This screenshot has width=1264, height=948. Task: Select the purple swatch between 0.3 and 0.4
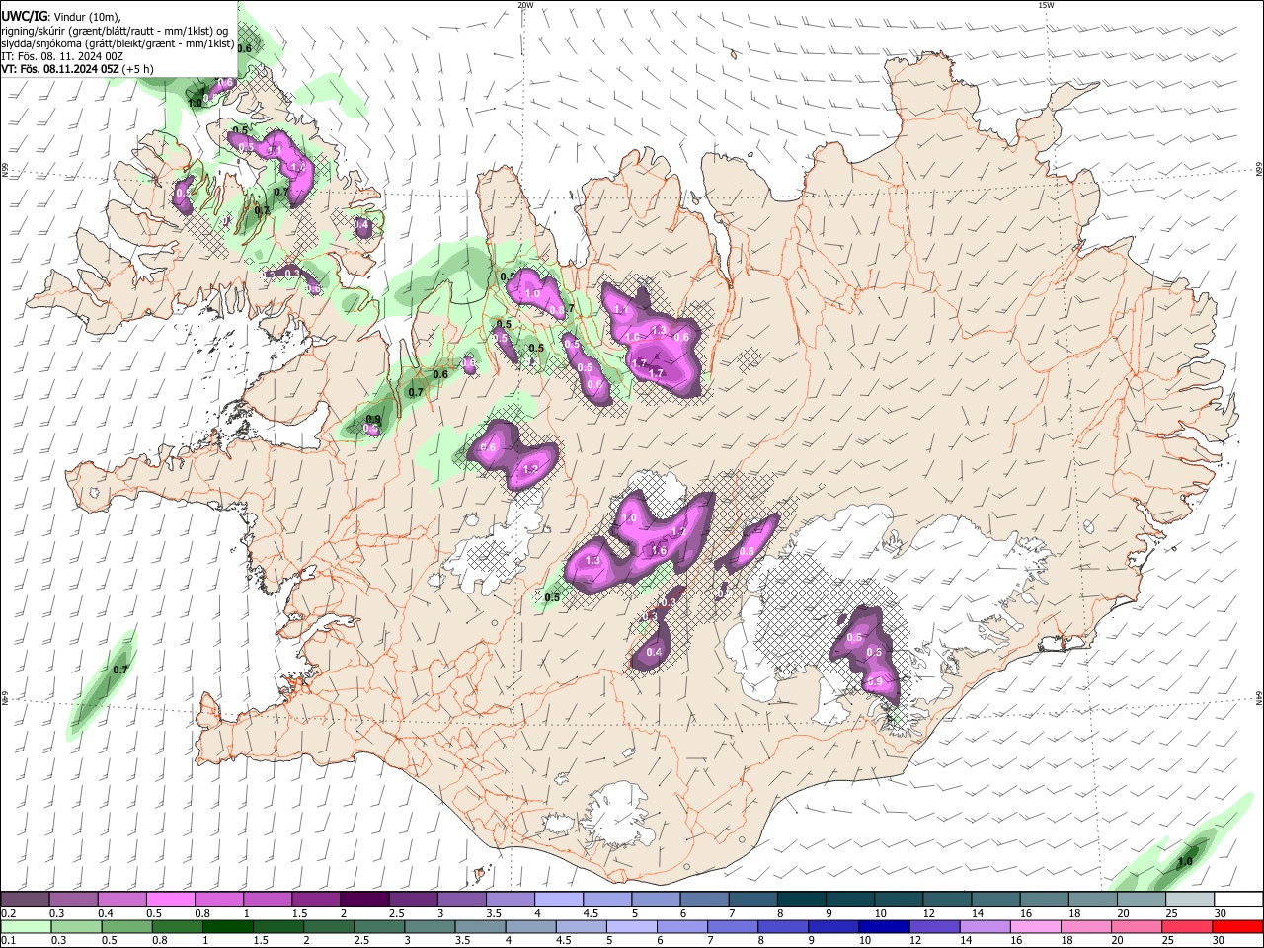tap(73, 900)
